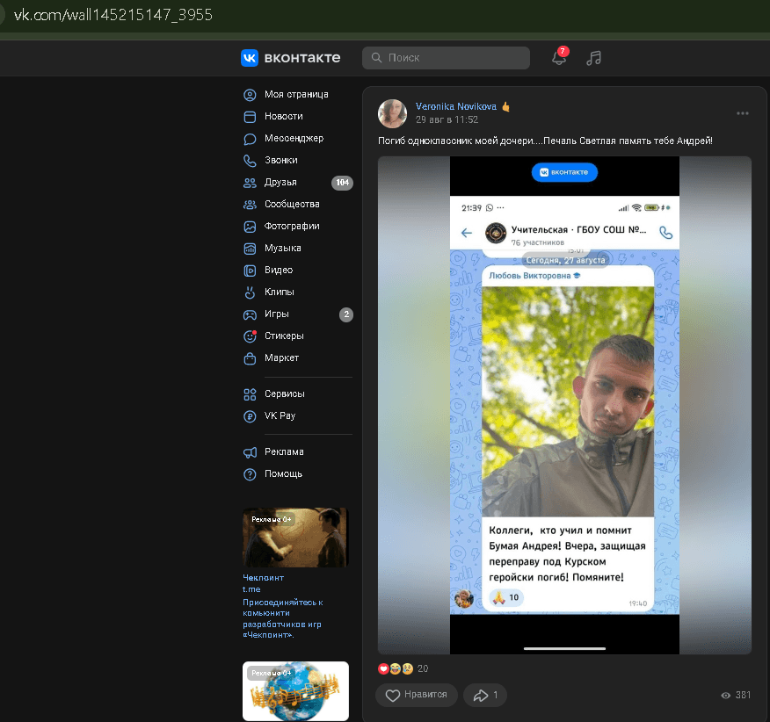Click the Новости feed icon
770x722 pixels.
coord(250,117)
